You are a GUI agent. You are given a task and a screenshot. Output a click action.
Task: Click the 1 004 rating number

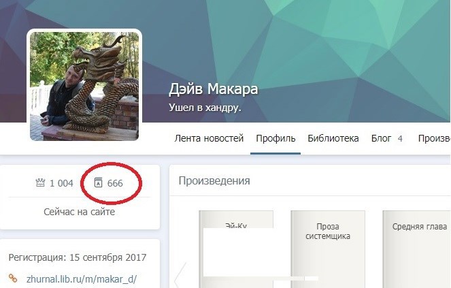[61, 183]
